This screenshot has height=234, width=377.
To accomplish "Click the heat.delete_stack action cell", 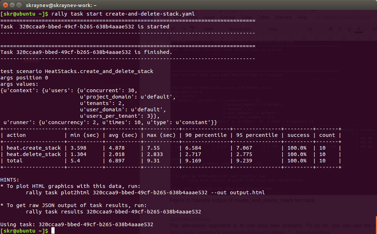I will click(34, 154).
